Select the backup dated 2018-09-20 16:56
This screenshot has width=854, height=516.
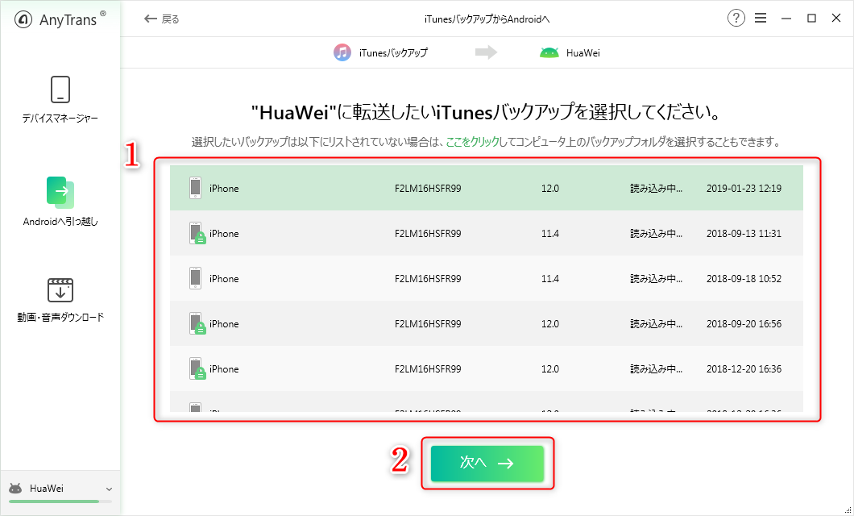point(487,323)
